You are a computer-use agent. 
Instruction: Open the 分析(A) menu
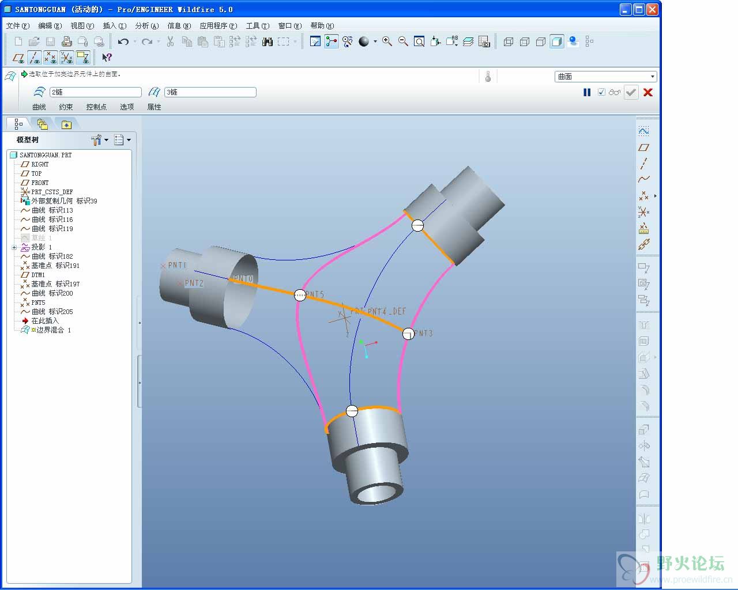146,26
